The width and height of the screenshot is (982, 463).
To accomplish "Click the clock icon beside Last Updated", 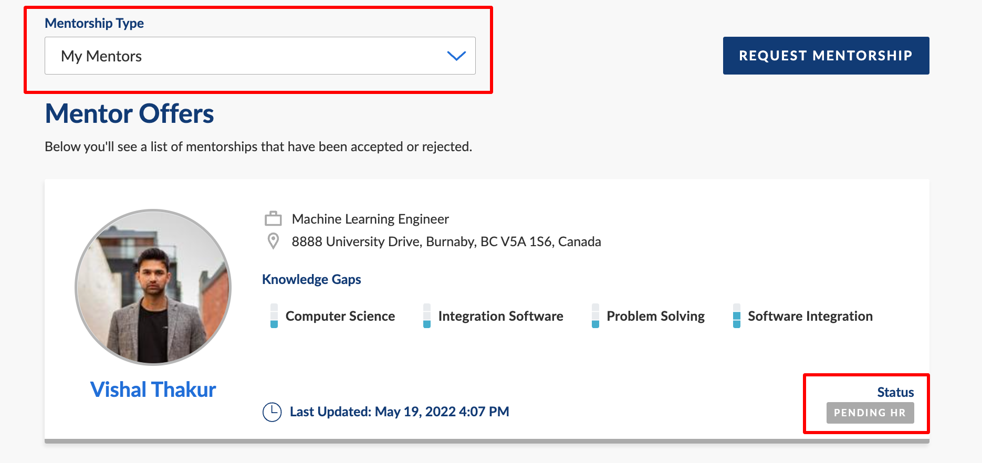I will [272, 412].
